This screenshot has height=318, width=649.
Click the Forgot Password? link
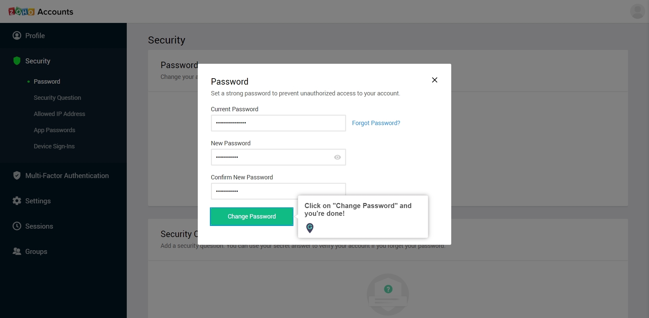pos(376,123)
